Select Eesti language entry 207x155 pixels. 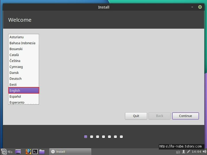pyautogui.click(x=24, y=85)
